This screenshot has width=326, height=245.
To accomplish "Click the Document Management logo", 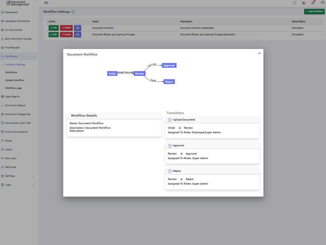I will tap(18, 3).
